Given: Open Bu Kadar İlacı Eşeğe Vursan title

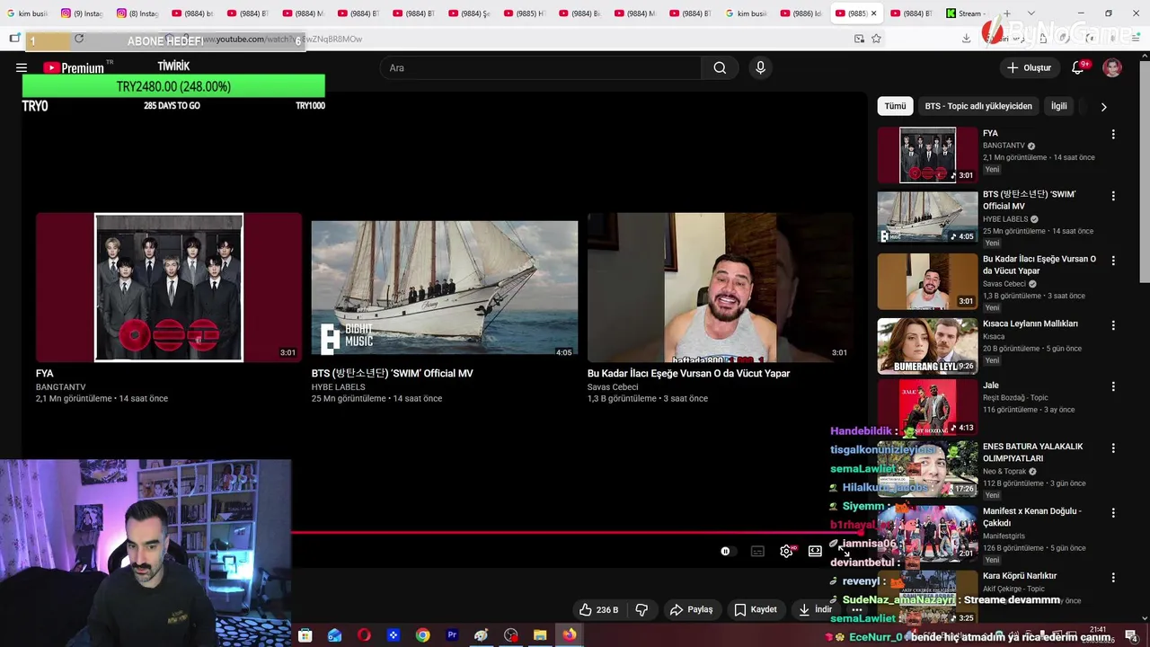Looking at the screenshot, I should point(688,373).
